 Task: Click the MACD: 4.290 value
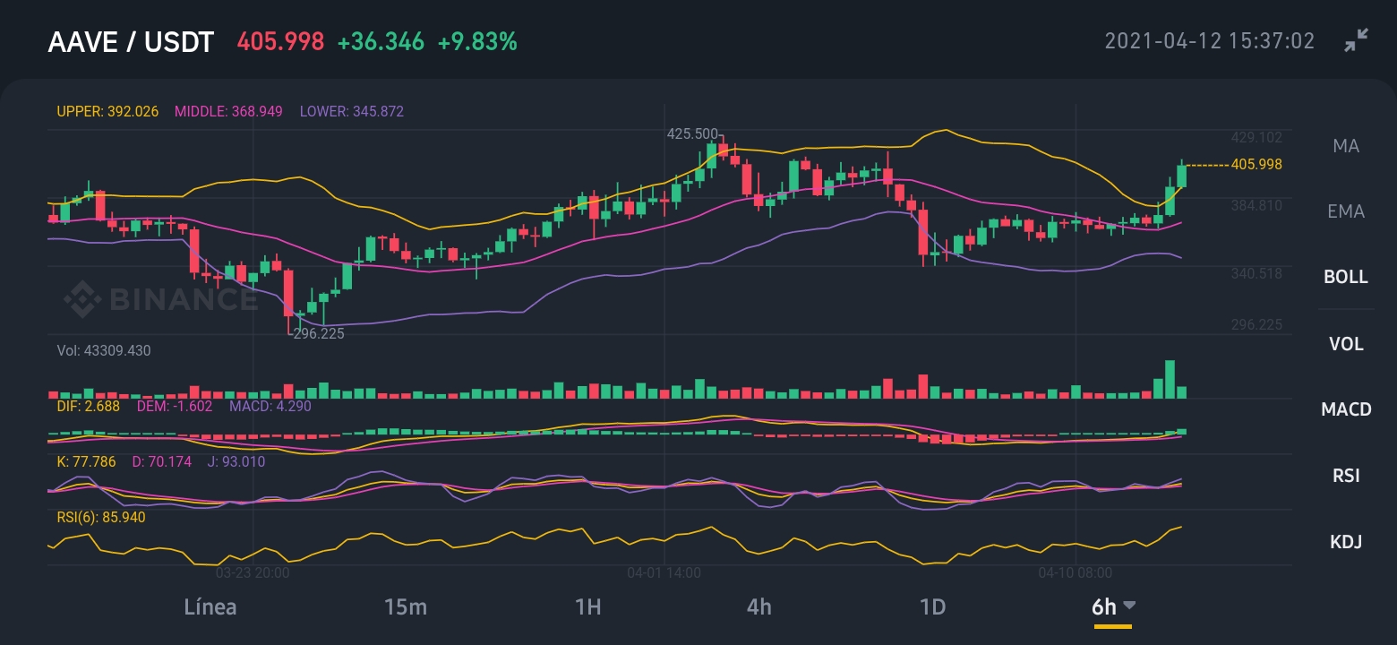(270, 407)
